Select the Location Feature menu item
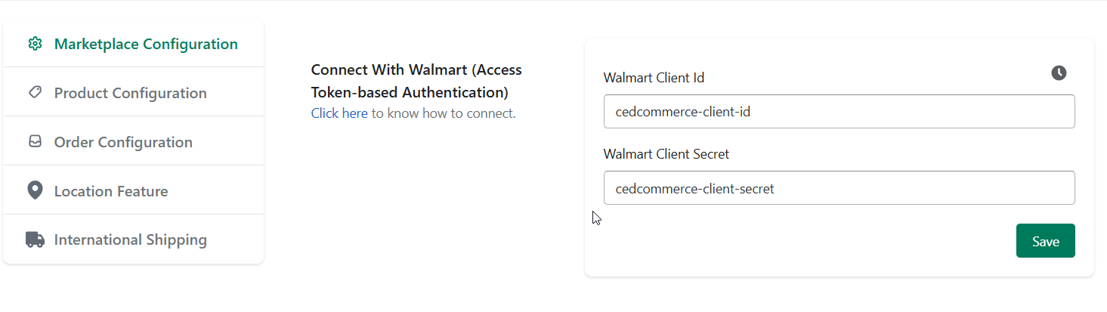The width and height of the screenshot is (1107, 312). (134, 190)
